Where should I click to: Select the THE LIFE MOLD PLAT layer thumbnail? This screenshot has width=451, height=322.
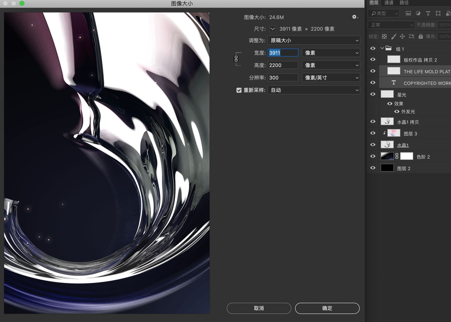(x=394, y=71)
